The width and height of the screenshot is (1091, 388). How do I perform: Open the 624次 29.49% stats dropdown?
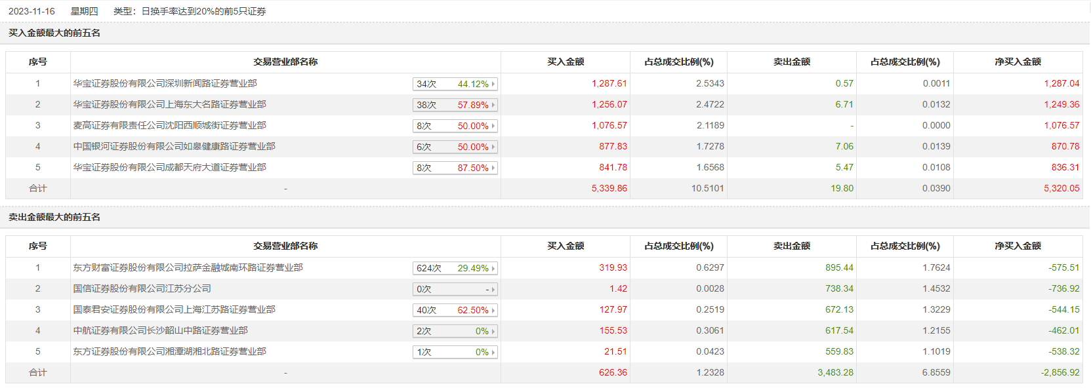click(493, 268)
